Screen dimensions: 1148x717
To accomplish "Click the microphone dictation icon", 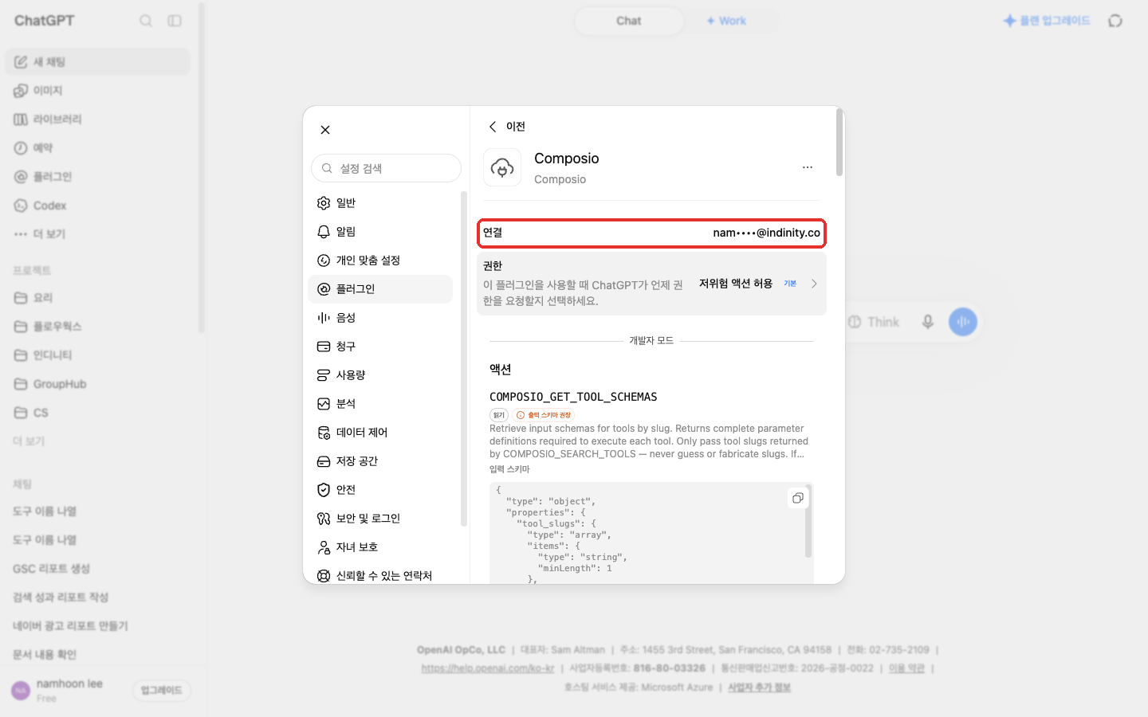I will click(x=928, y=322).
